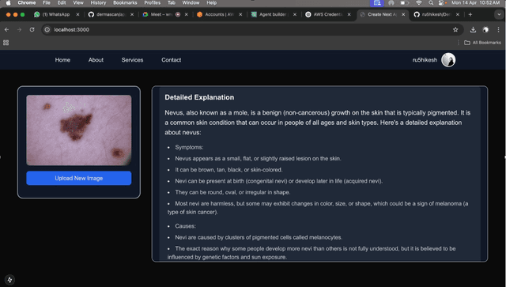Open the Chrome three-dot menu

coord(499,30)
